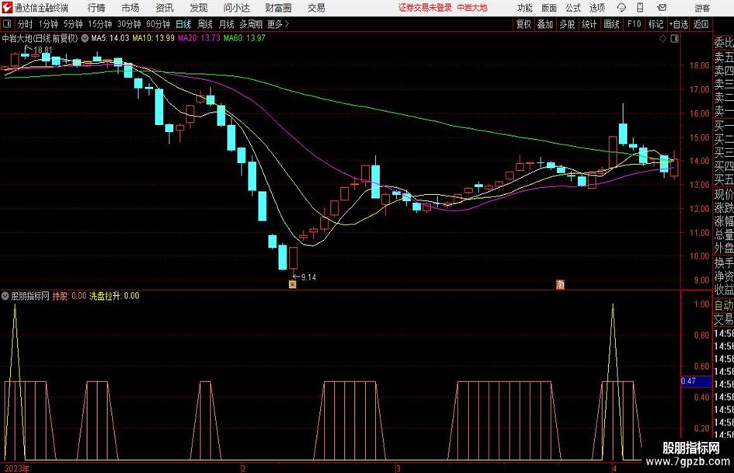Image resolution: width=734 pixels, height=473 pixels.
Task: Click the MA60: 13.97 indicator label
Action: point(245,38)
